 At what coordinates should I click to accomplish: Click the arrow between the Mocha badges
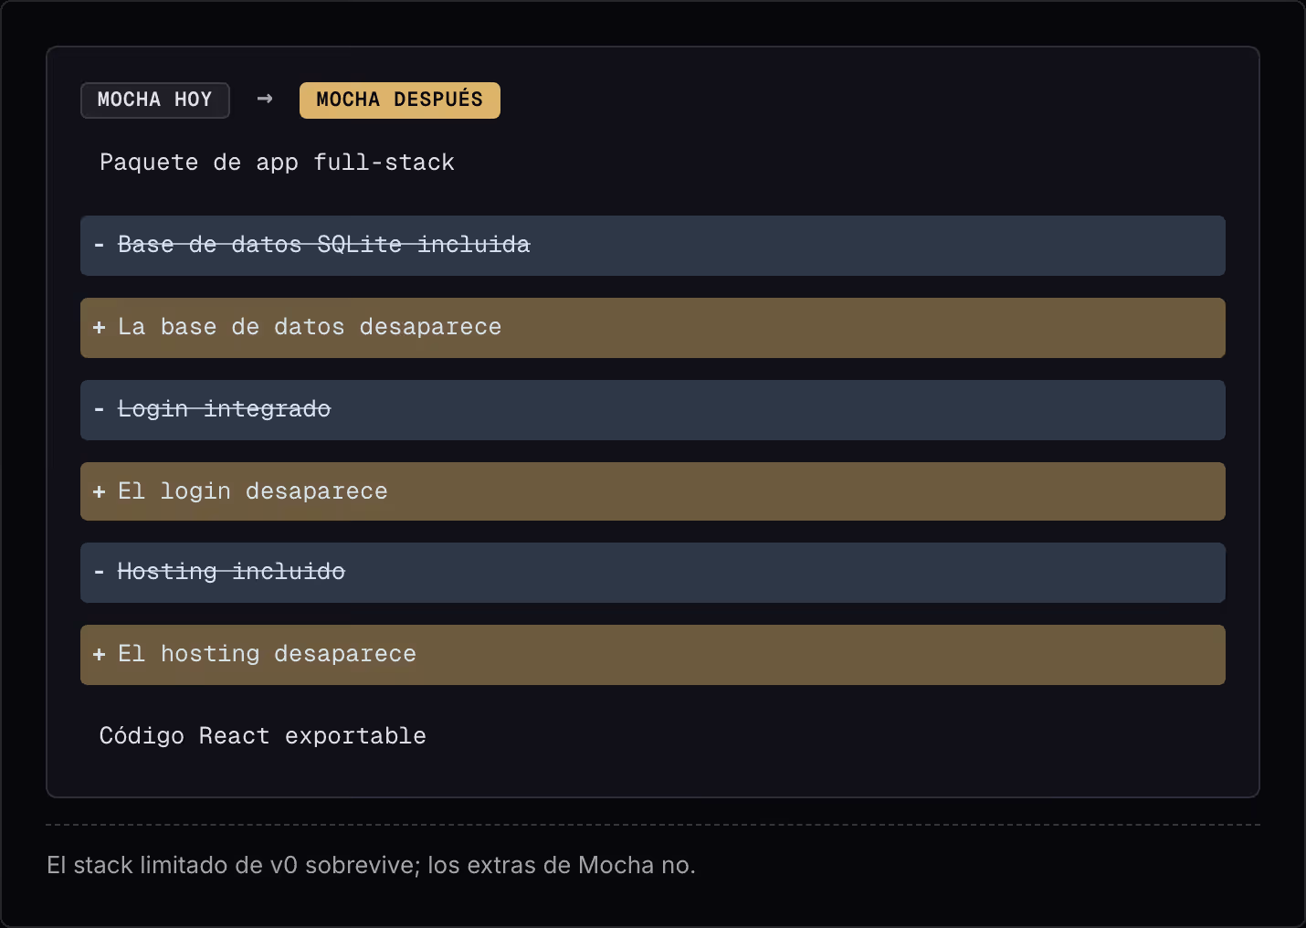[x=265, y=99]
